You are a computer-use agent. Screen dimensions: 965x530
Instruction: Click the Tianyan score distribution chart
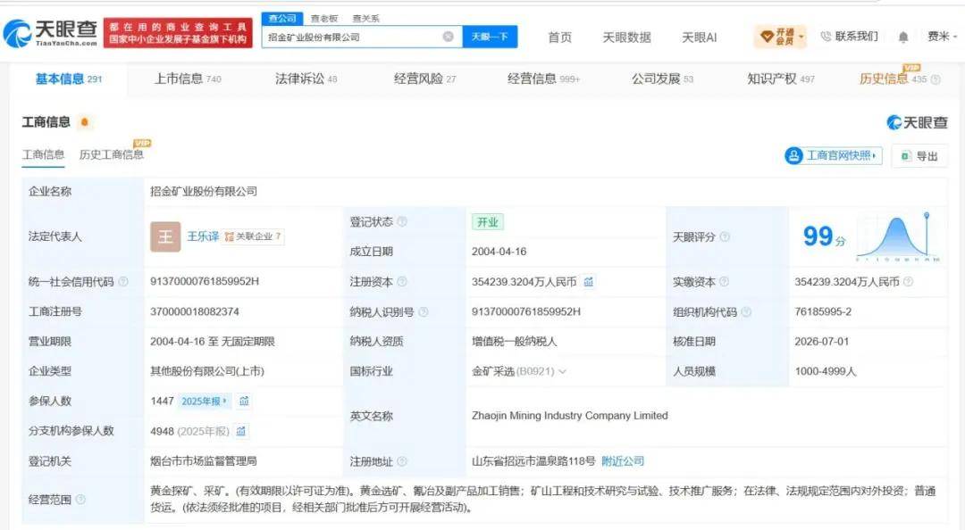point(897,236)
